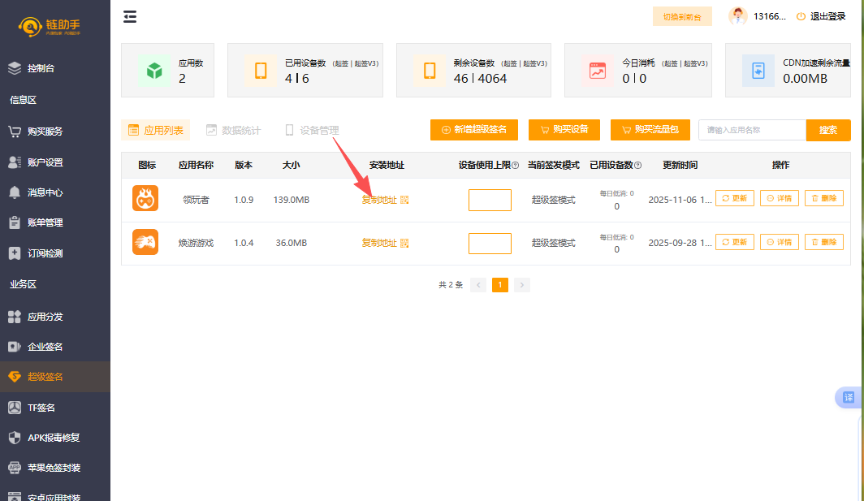The height and width of the screenshot is (501, 864).
Task: Click the 新增超级签名 button
Action: point(473,130)
